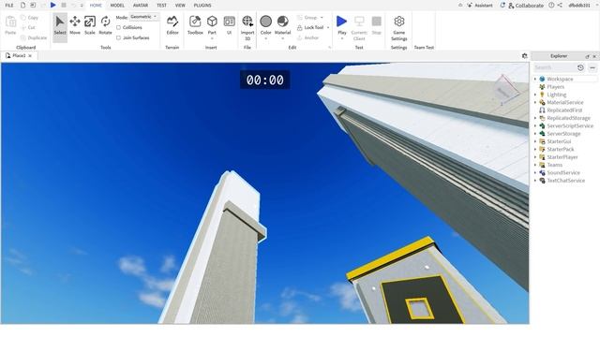
Task: Click the Material sphere swatch
Action: (283, 21)
